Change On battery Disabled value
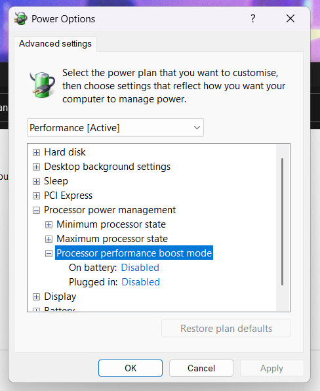Screen dimensions: 320x391 point(140,268)
